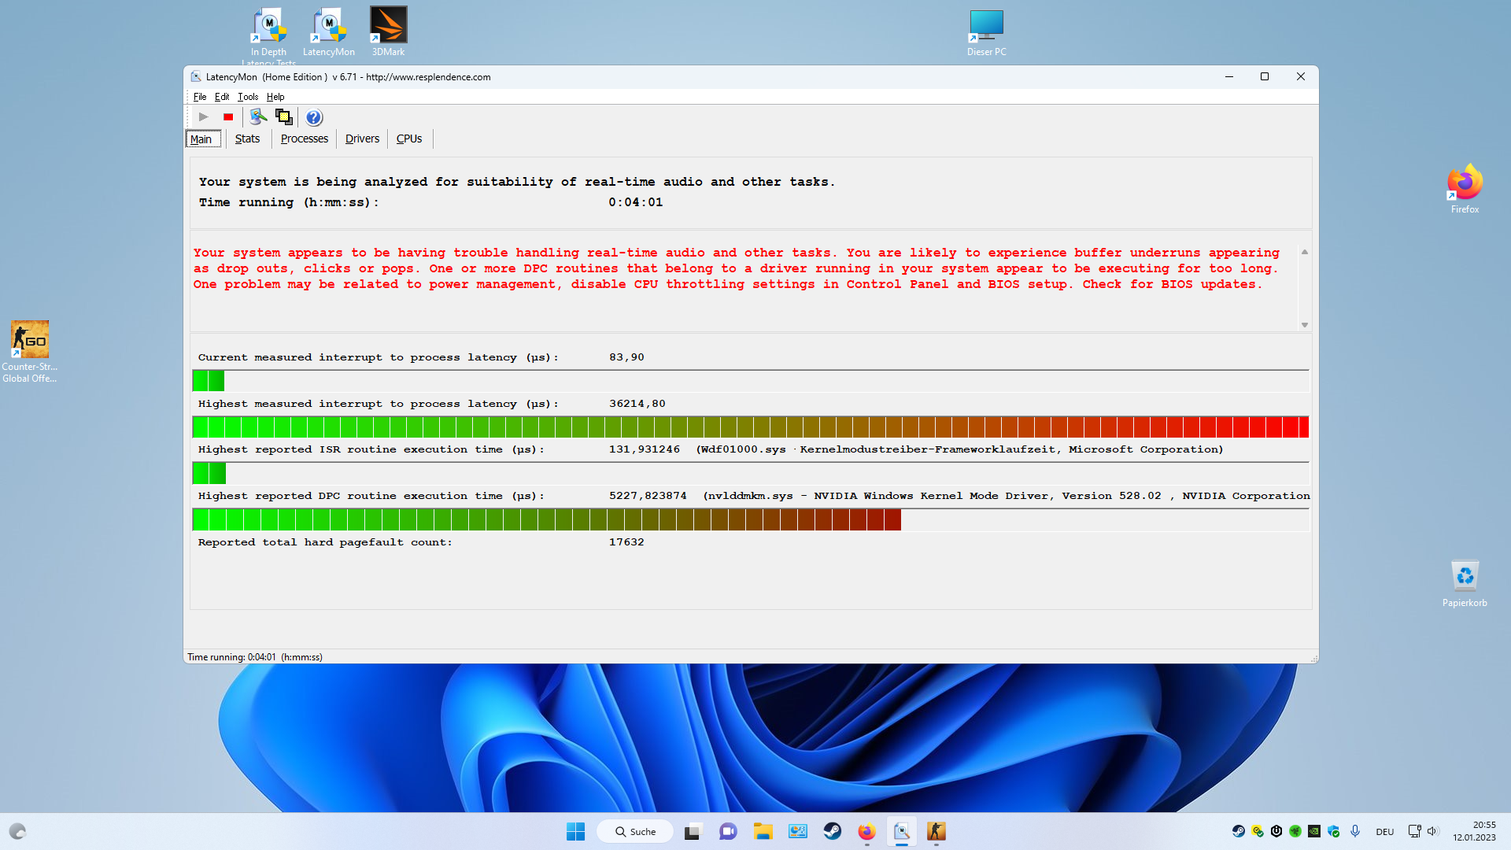Open the Tools menu
Image resolution: width=1511 pixels, height=850 pixels.
(248, 97)
